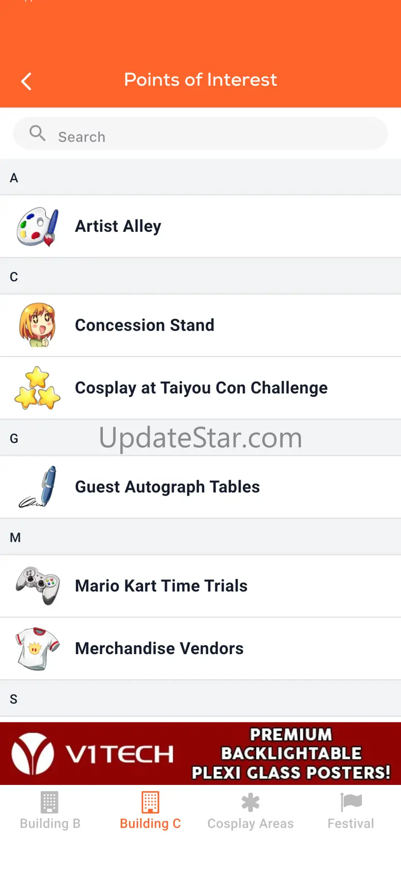The image size is (401, 871).
Task: Tap the game controller Mario Kart icon
Action: (38, 586)
